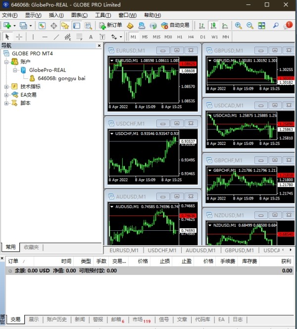297x329 pixels.
Task: Collapse the GlobePro-REAL server node
Action: tap(15, 70)
